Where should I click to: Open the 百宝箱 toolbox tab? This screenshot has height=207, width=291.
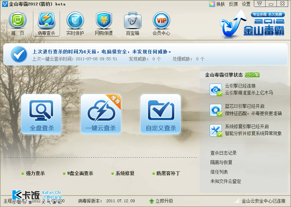[x=132, y=23]
